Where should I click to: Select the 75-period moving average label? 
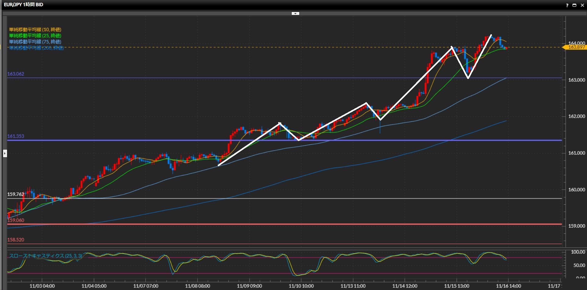point(35,42)
